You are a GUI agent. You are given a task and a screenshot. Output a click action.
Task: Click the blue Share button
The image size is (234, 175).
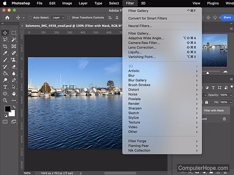coord(227,17)
